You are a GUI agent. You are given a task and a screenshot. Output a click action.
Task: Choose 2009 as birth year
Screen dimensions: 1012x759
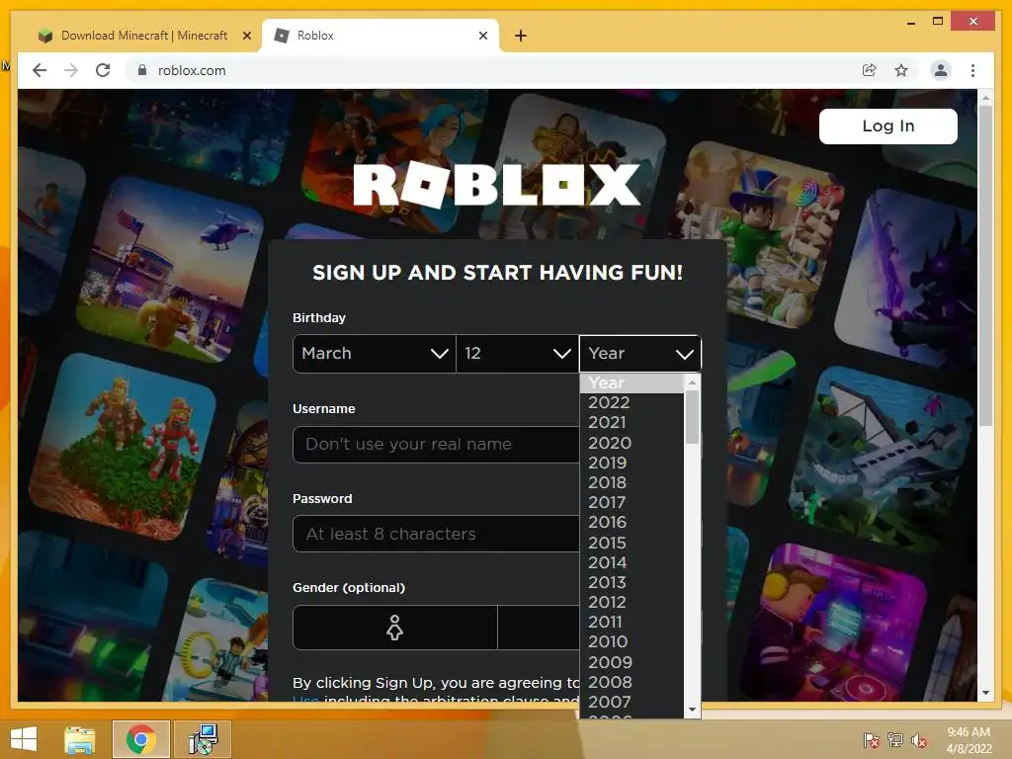click(x=632, y=662)
